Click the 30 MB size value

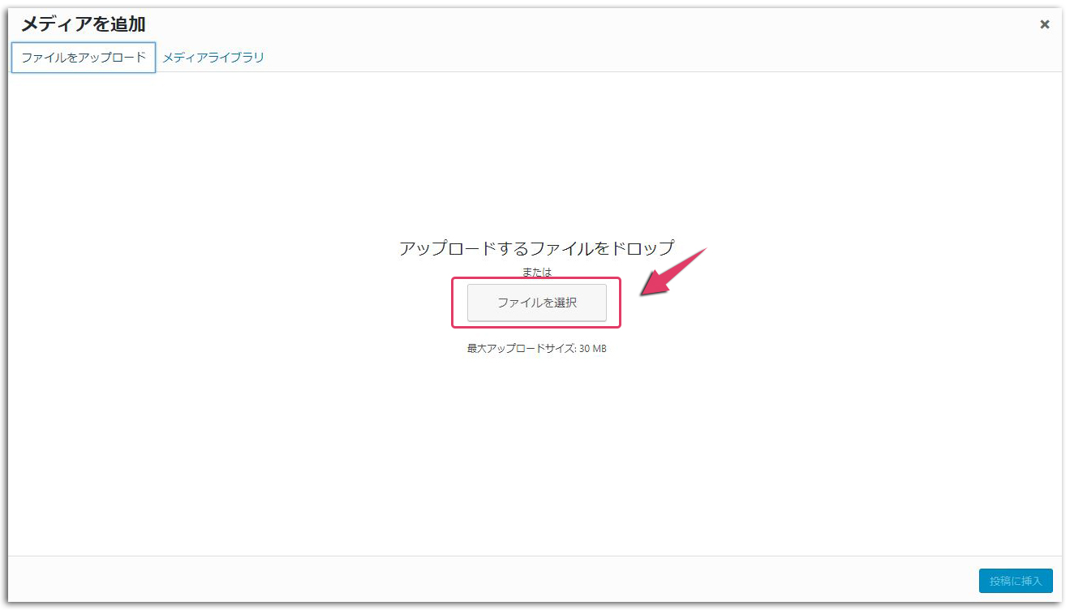[x=593, y=349]
